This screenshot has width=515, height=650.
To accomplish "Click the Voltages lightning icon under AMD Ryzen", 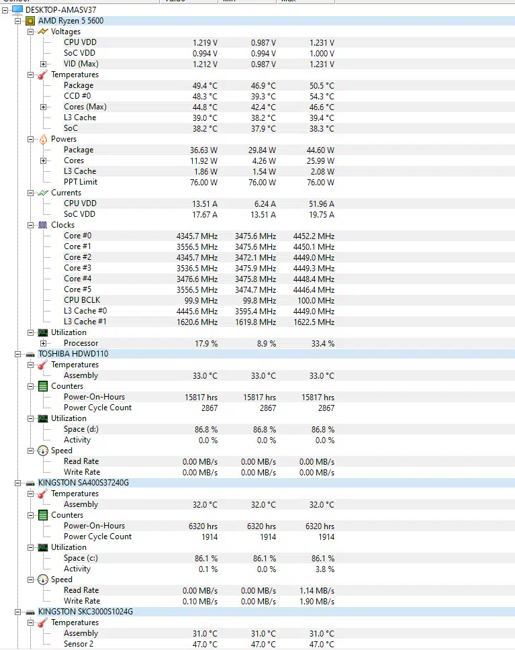I will pyautogui.click(x=43, y=32).
